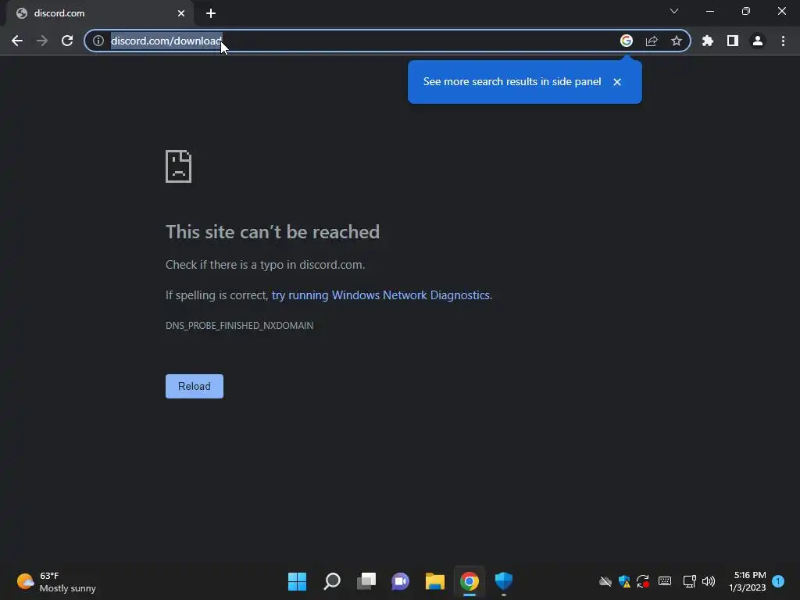Open the taskbar Search icon
The image size is (800, 600).
click(x=331, y=581)
